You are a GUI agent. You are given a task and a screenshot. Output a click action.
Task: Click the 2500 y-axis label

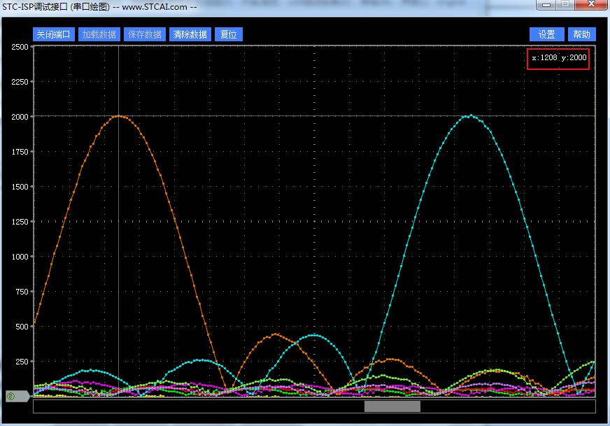pos(20,47)
